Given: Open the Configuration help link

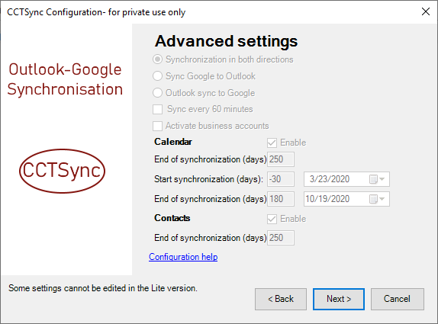Looking at the screenshot, I should [x=183, y=257].
